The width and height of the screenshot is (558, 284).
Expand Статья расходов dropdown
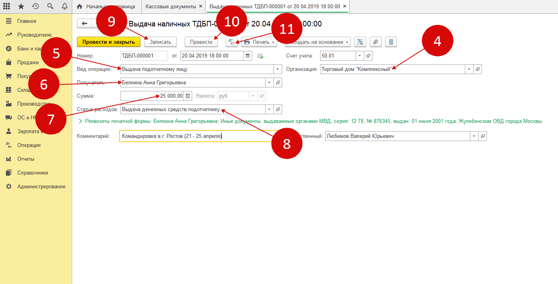[x=269, y=110]
